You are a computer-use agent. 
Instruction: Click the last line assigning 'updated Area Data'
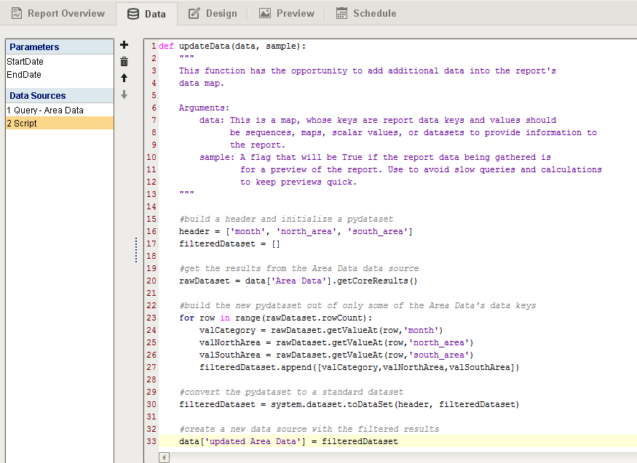[x=288, y=441]
